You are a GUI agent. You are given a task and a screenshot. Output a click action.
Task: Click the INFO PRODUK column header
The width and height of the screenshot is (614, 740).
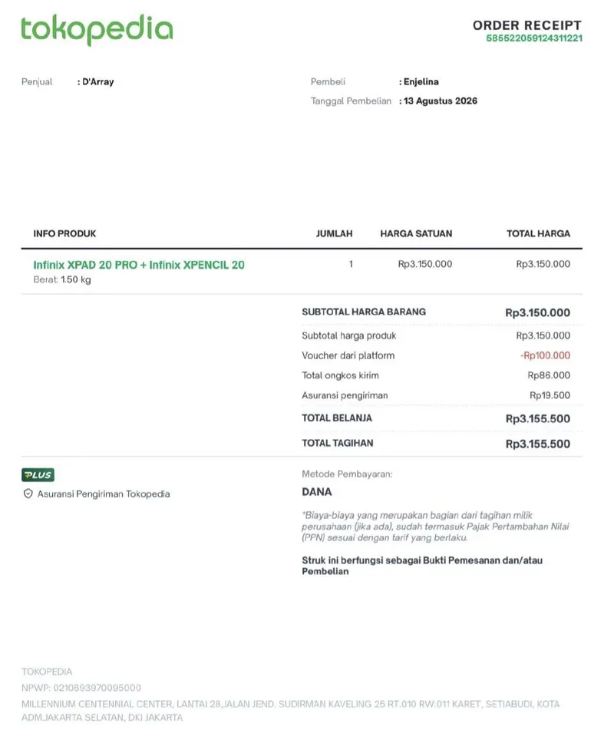(64, 233)
